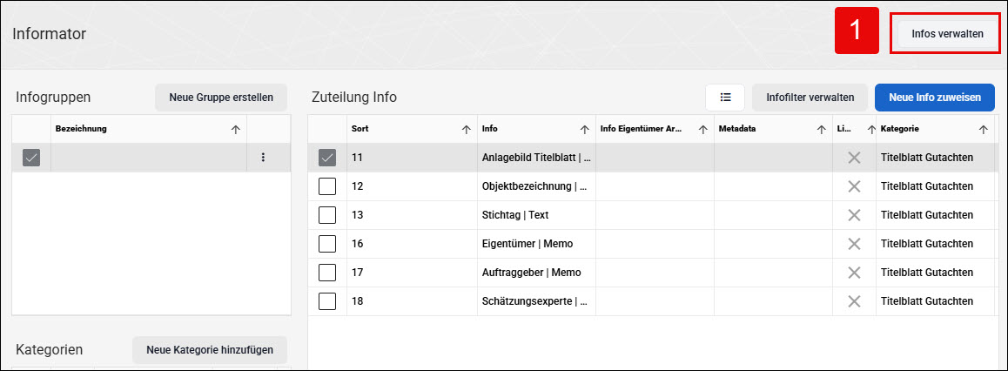Click the Bezeichnung column header
Viewport: 1008px width, 371px height.
[x=81, y=129]
